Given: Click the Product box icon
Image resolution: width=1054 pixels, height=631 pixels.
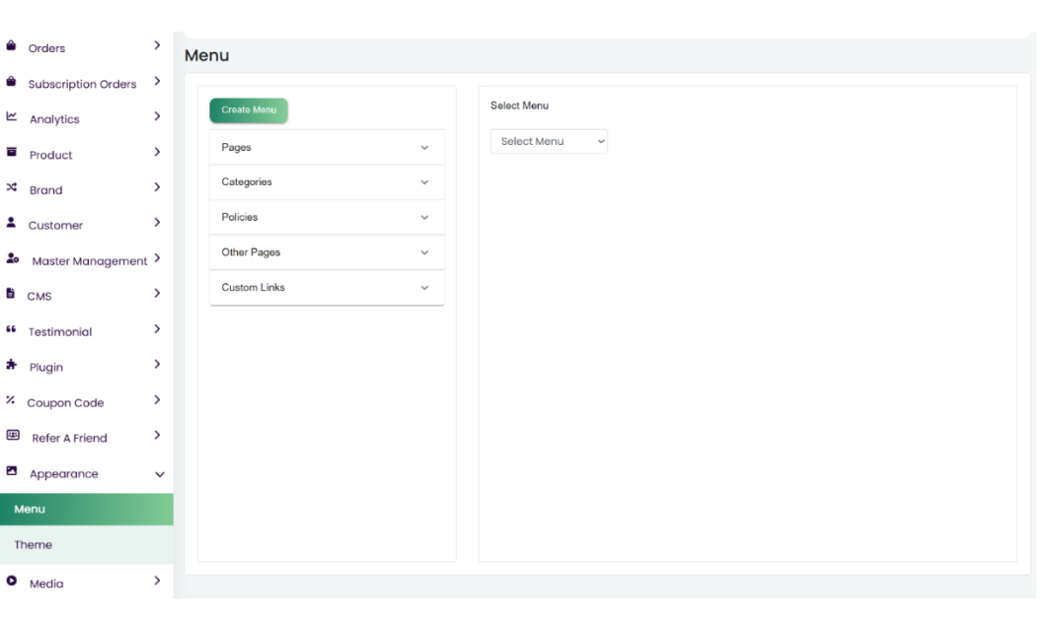Looking at the screenshot, I should tap(12, 154).
